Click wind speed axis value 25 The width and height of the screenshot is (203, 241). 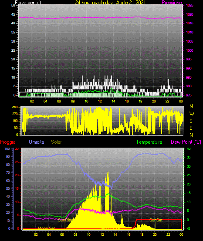pyautogui.click(x=13, y=50)
